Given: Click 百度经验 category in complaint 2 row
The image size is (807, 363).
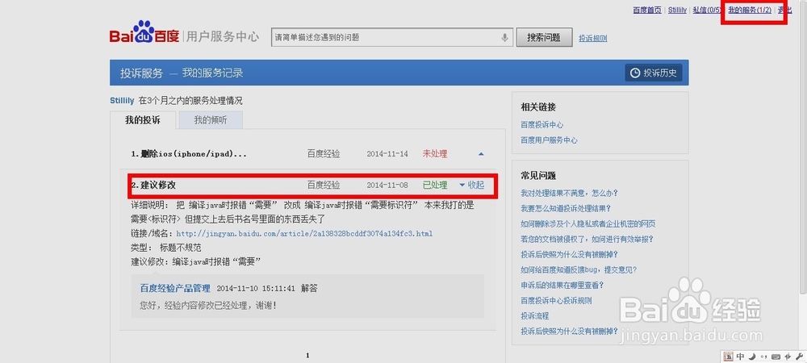Looking at the screenshot, I should [324, 185].
